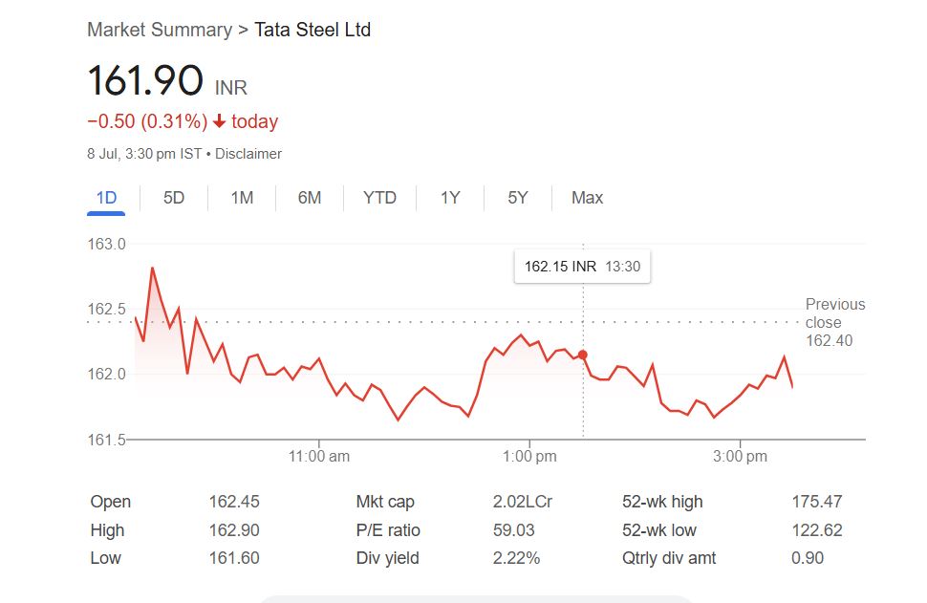
Task: Click the Tata Steel Ltd title
Action: pyautogui.click(x=313, y=30)
